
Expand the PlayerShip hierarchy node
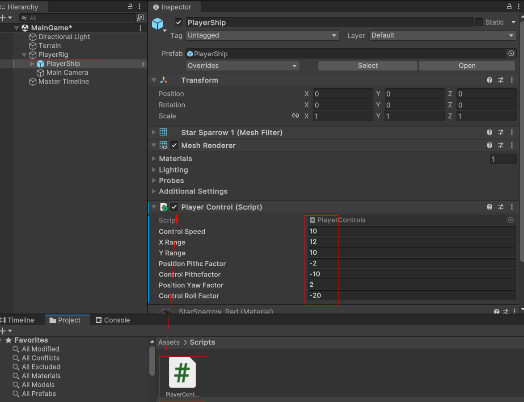(x=32, y=64)
